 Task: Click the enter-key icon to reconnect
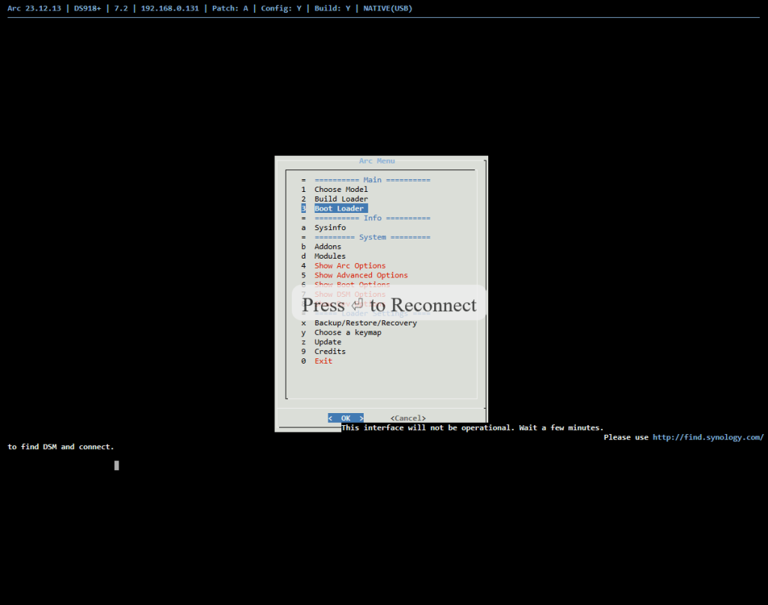click(x=357, y=305)
